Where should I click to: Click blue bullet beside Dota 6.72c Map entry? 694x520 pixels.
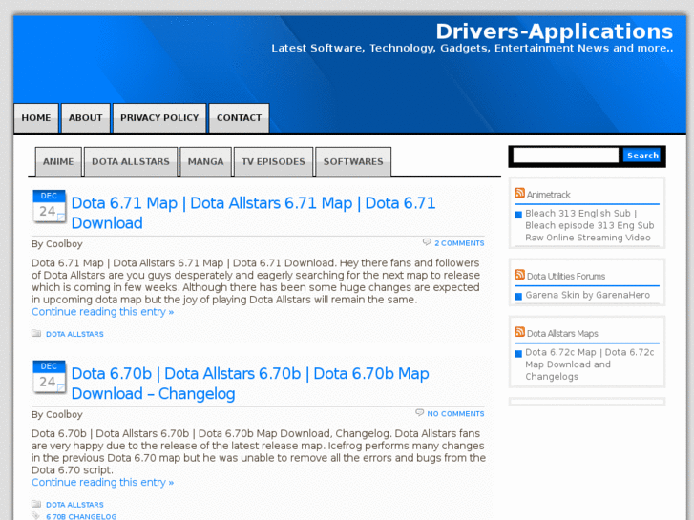pos(518,354)
